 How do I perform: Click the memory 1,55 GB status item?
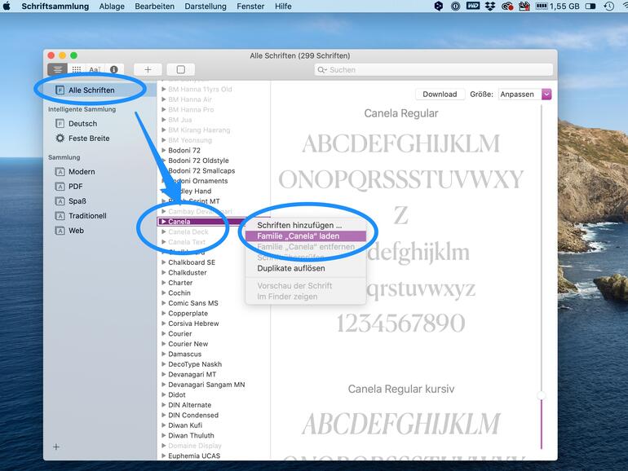[558, 6]
